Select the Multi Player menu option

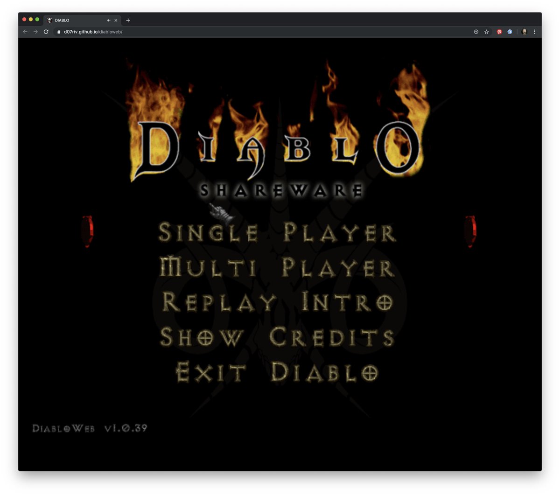coord(277,267)
